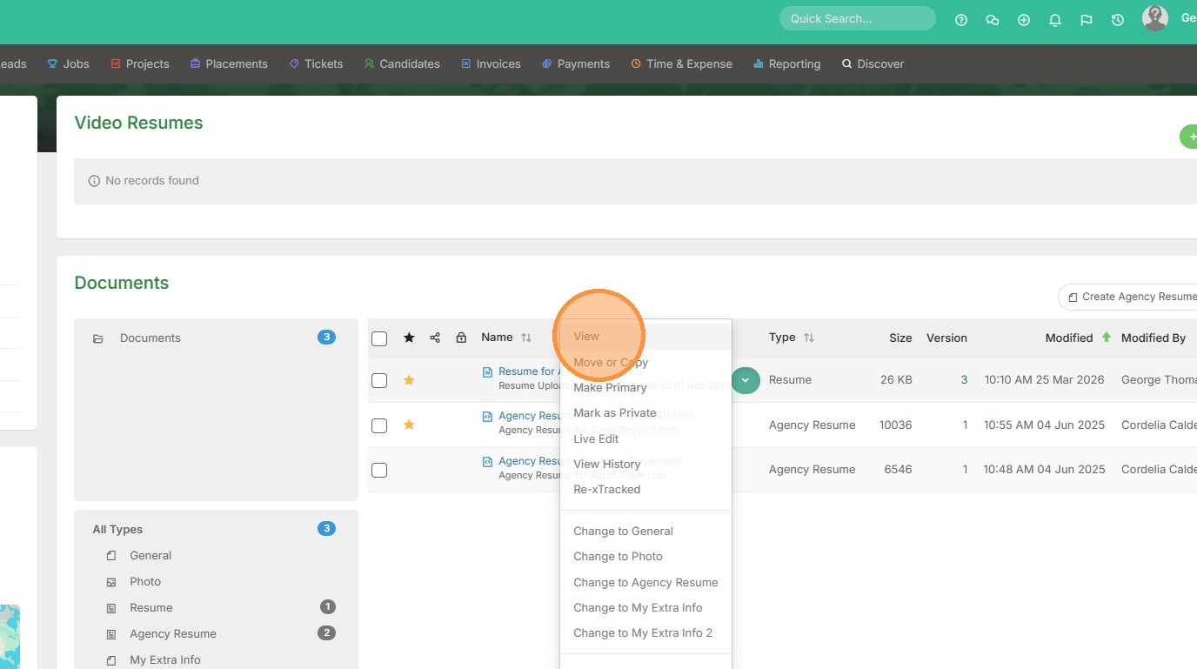Tick the select-all checkbox in the header
1197x669 pixels.
379,338
